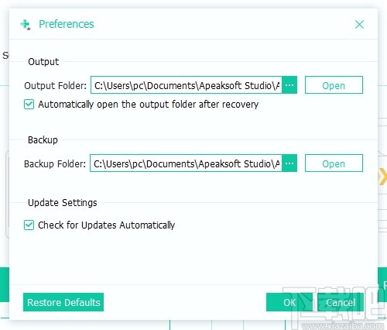Click the Update Settings section heading

point(63,203)
